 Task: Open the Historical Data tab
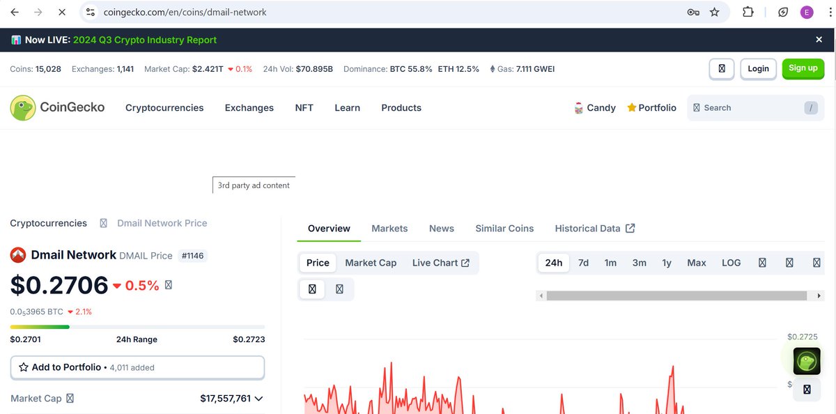595,229
